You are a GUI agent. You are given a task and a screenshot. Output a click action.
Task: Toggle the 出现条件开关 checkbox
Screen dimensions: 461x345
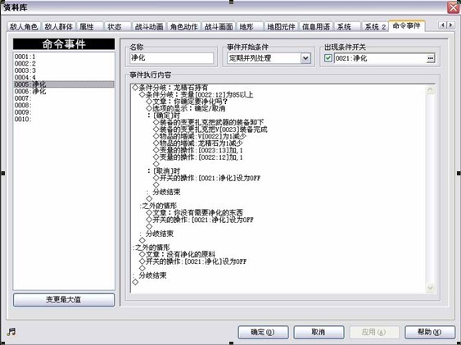(x=328, y=58)
